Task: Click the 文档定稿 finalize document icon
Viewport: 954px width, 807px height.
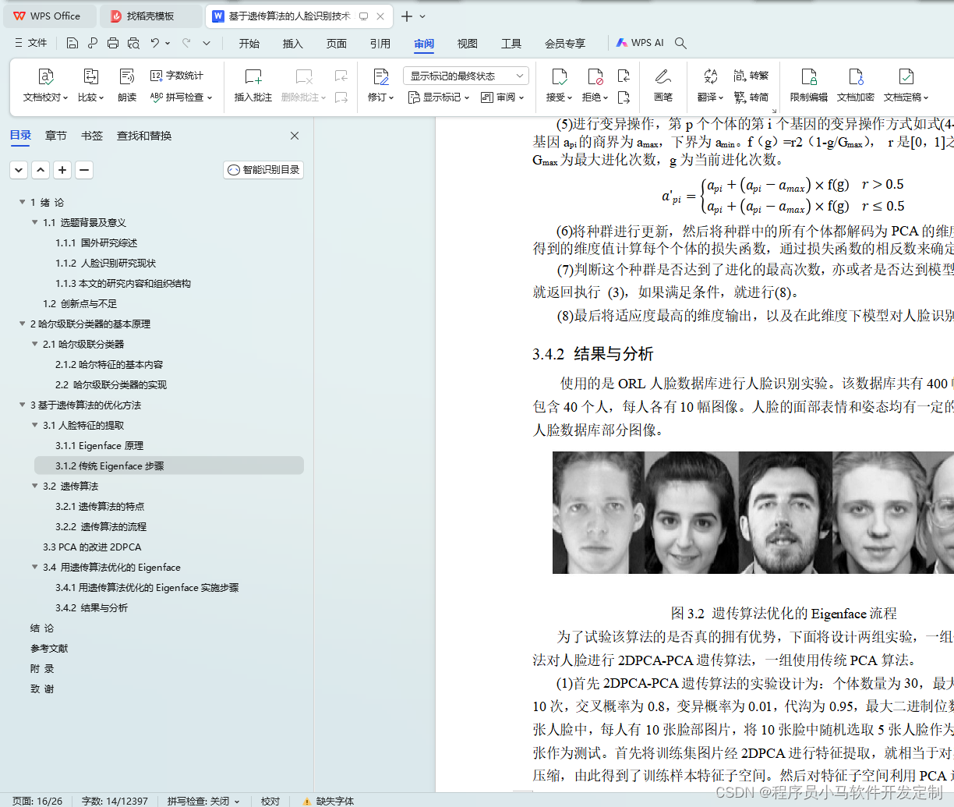Action: [x=906, y=76]
